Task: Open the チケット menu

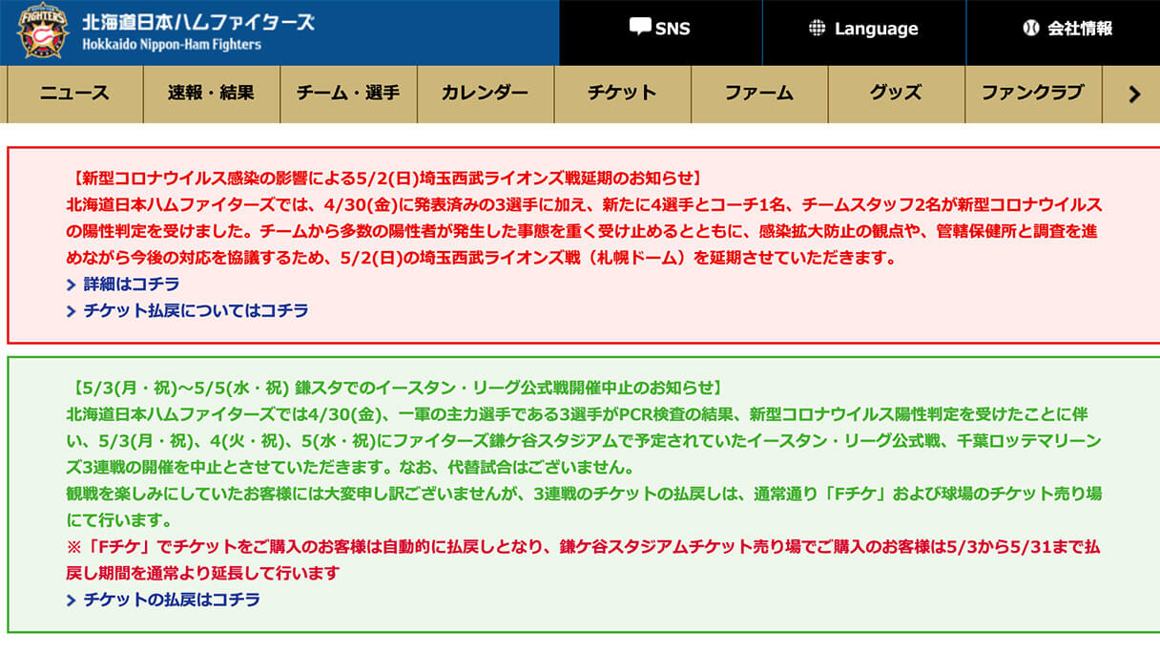Action: click(x=622, y=94)
